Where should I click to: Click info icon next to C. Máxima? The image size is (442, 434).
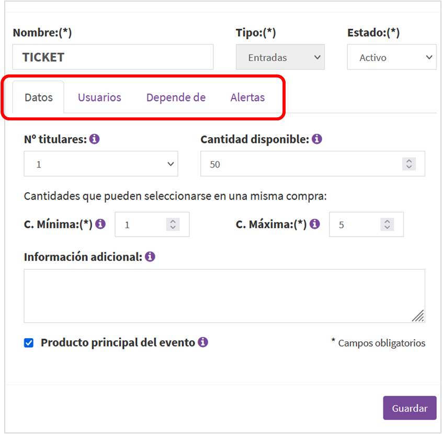(x=314, y=224)
